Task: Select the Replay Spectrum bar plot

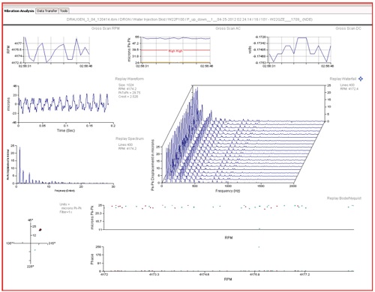Action: 64,164
